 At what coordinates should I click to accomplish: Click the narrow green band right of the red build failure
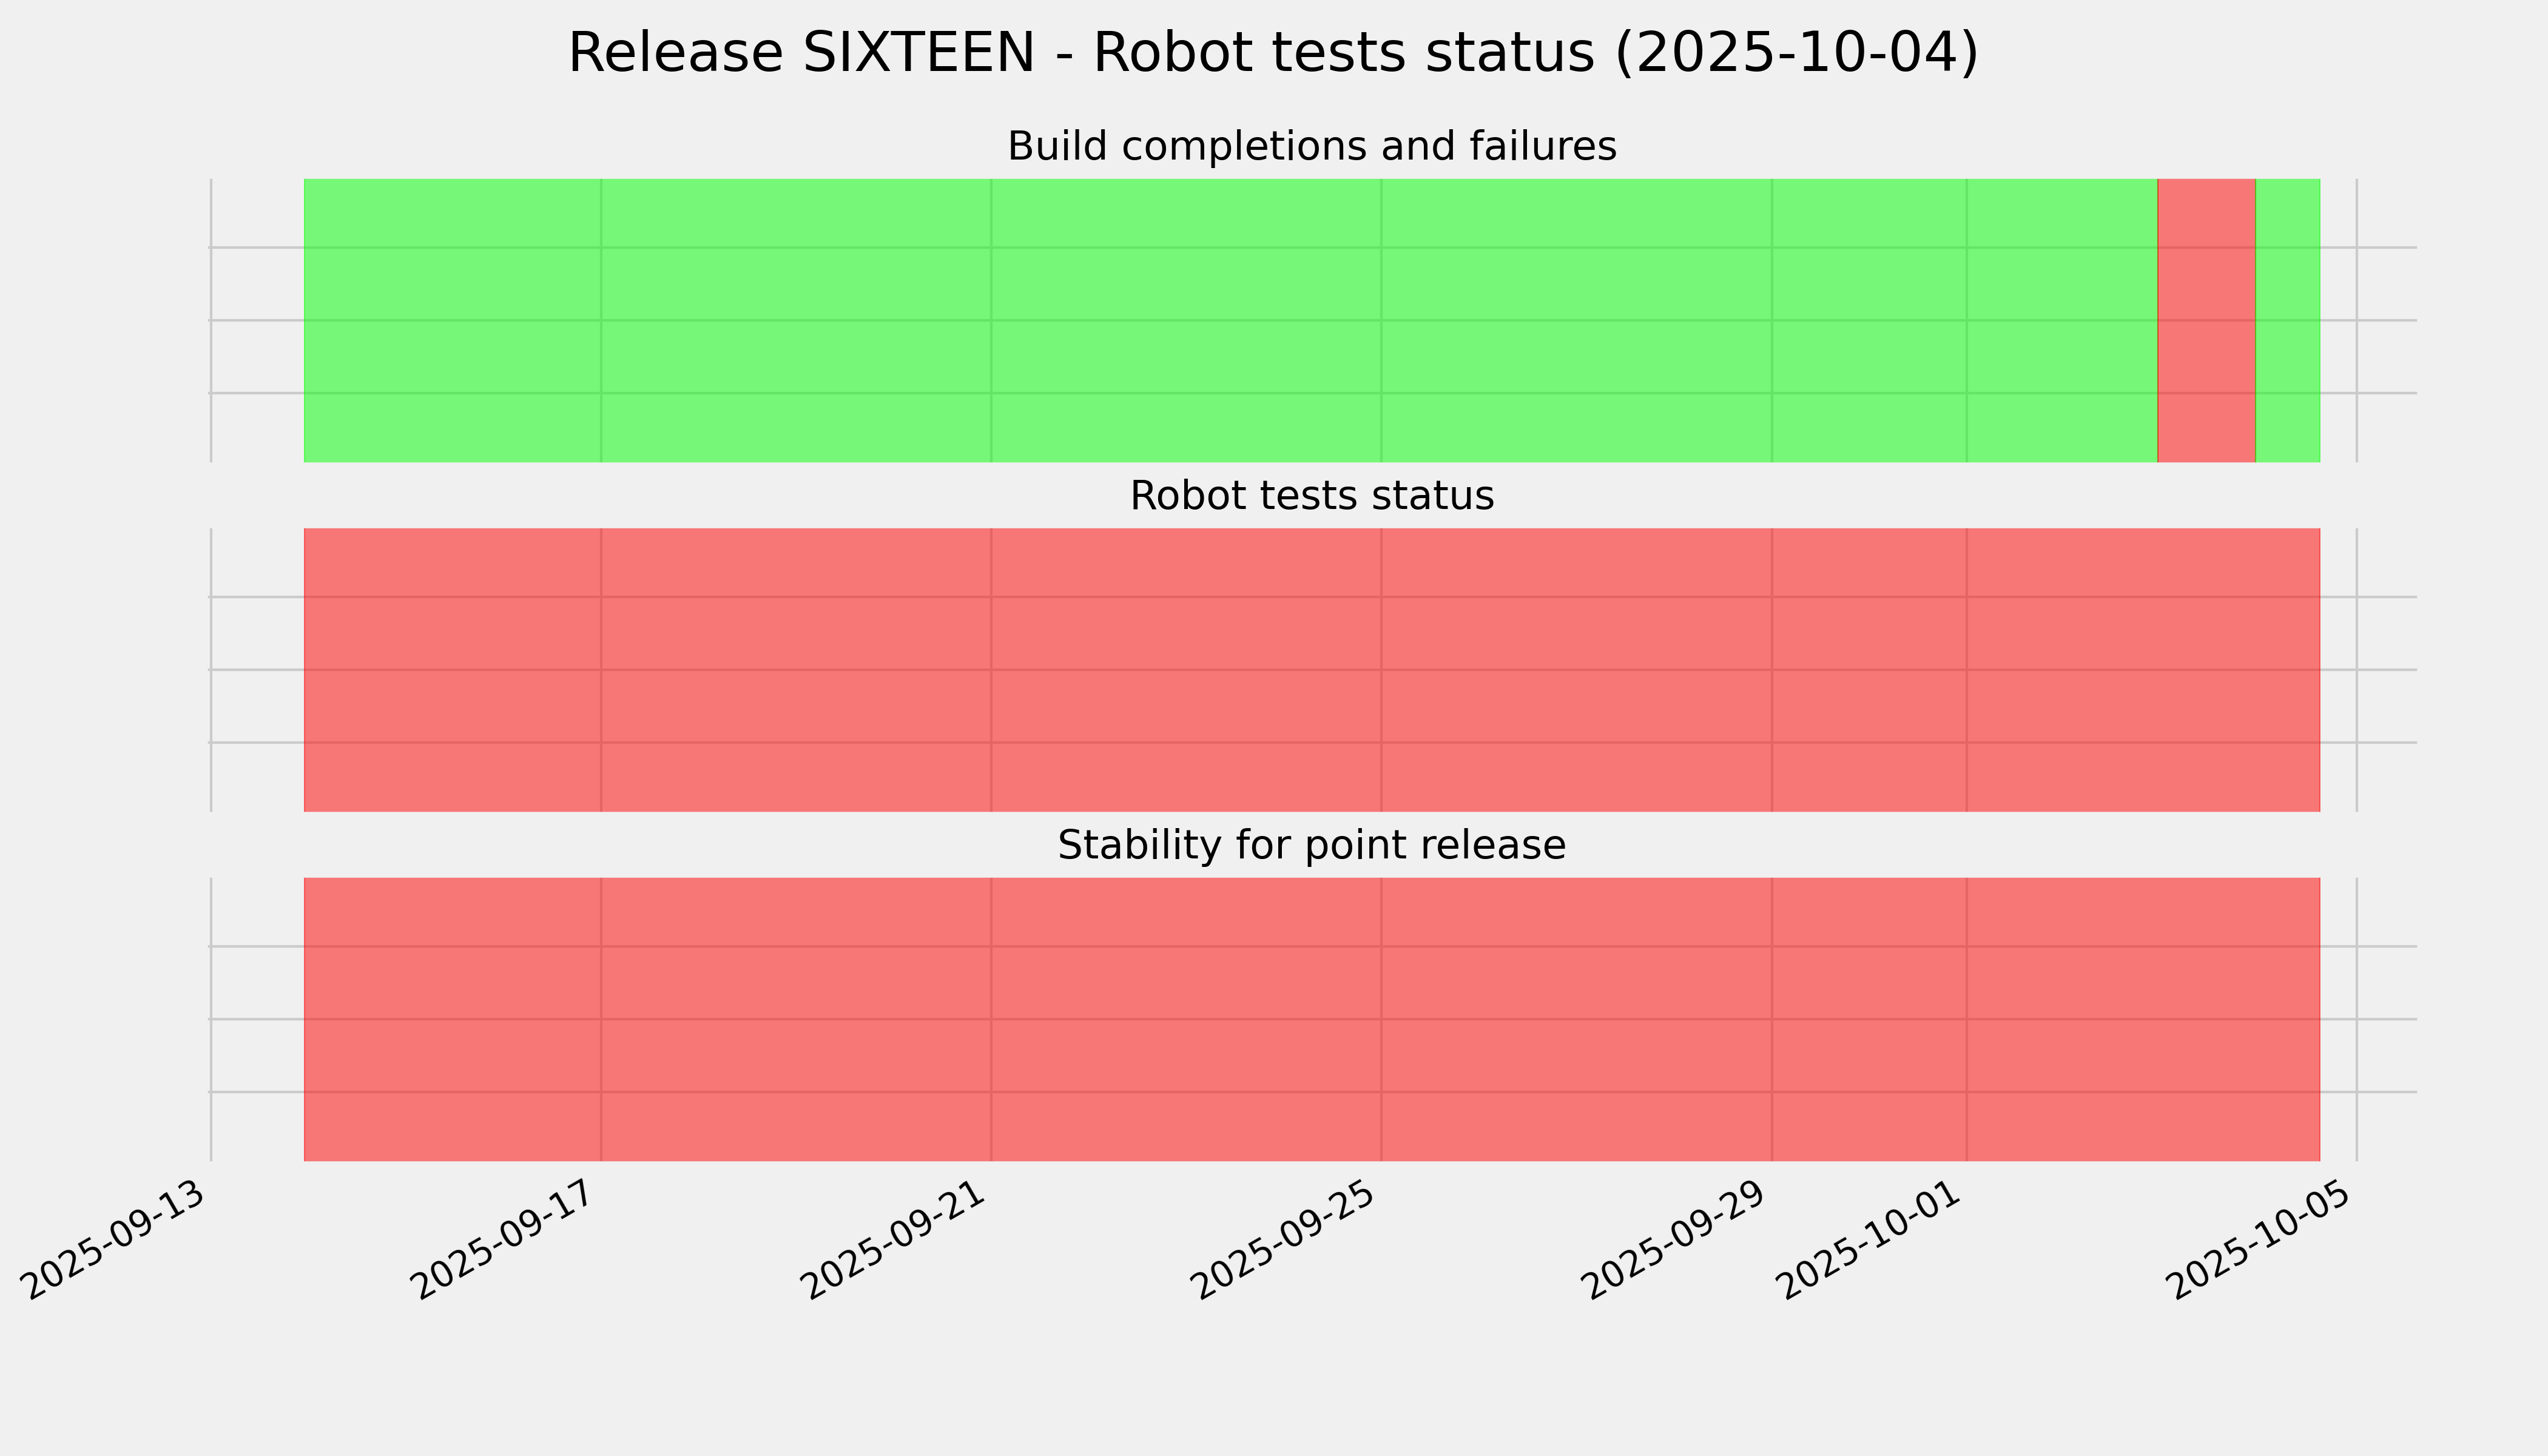click(2287, 320)
